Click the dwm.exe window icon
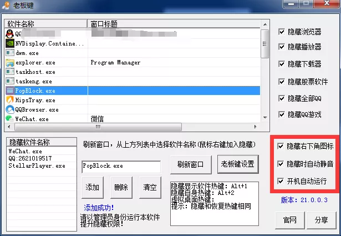The width and height of the screenshot is (341, 236). (10, 53)
